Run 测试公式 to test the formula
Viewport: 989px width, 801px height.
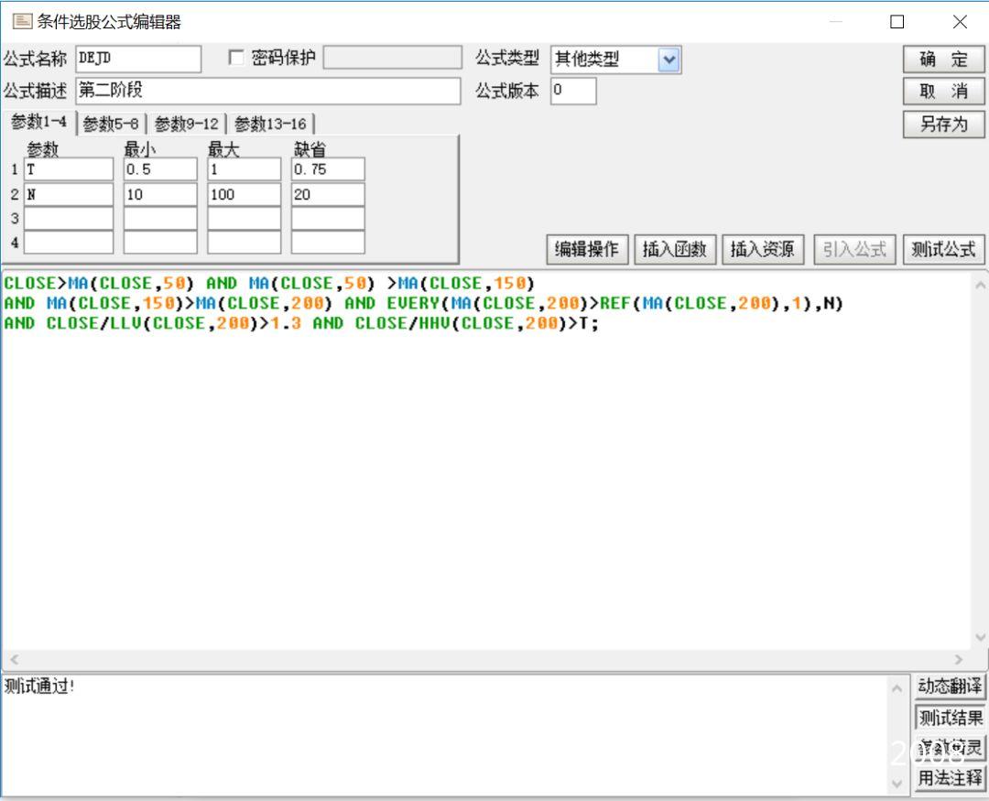coord(943,249)
